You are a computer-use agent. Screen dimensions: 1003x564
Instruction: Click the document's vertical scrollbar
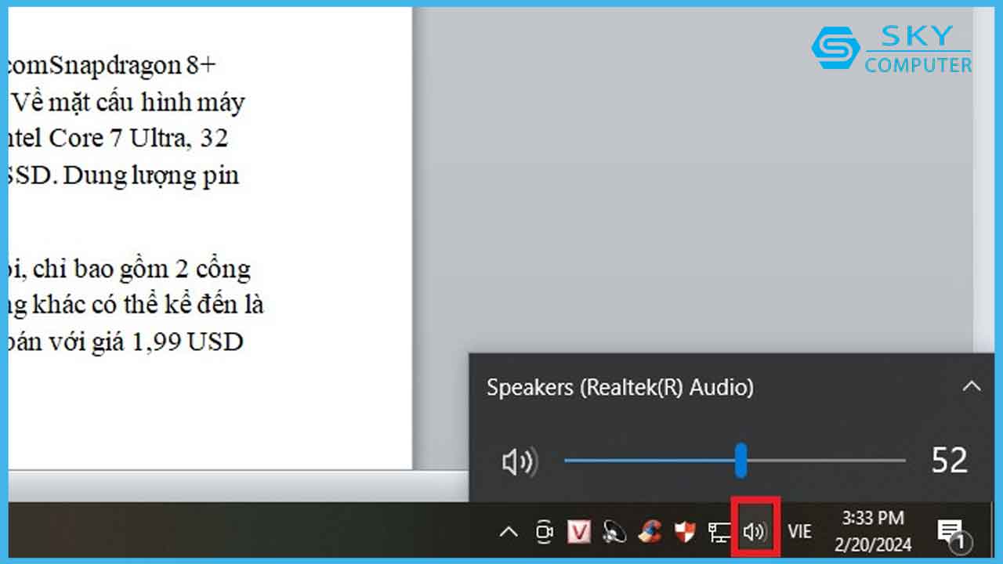[x=984, y=235]
